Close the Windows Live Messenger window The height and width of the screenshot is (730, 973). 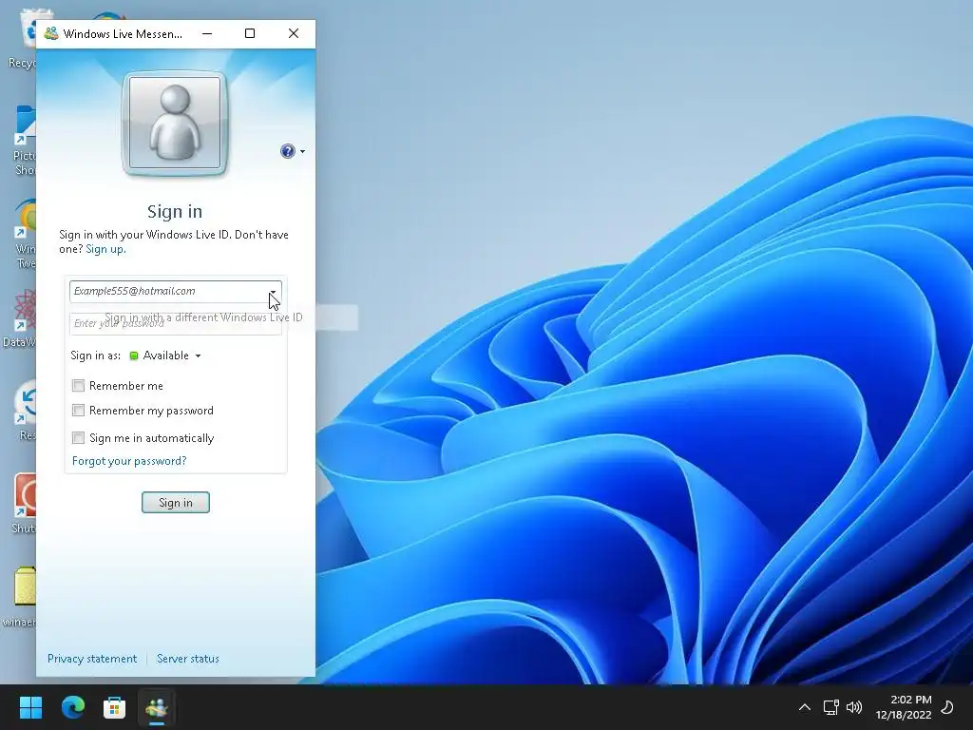tap(294, 33)
